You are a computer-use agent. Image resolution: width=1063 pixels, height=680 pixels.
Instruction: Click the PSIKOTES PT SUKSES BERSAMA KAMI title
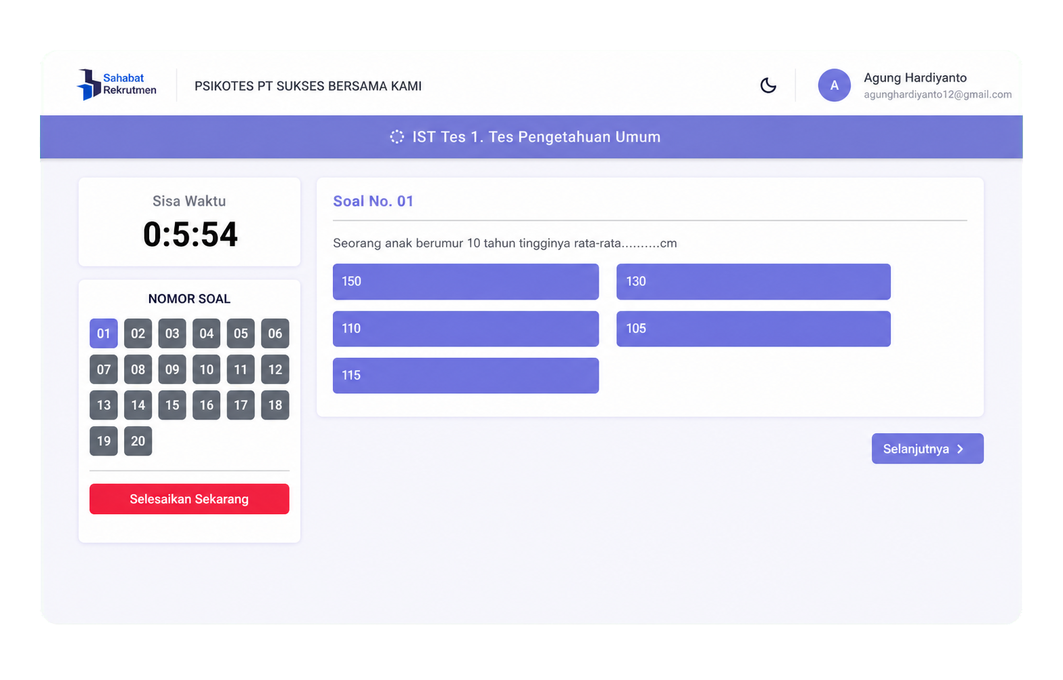point(308,86)
